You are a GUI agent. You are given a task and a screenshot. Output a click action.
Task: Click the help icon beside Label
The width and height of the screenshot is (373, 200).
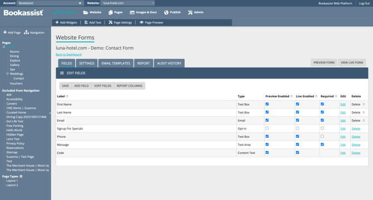67,96
